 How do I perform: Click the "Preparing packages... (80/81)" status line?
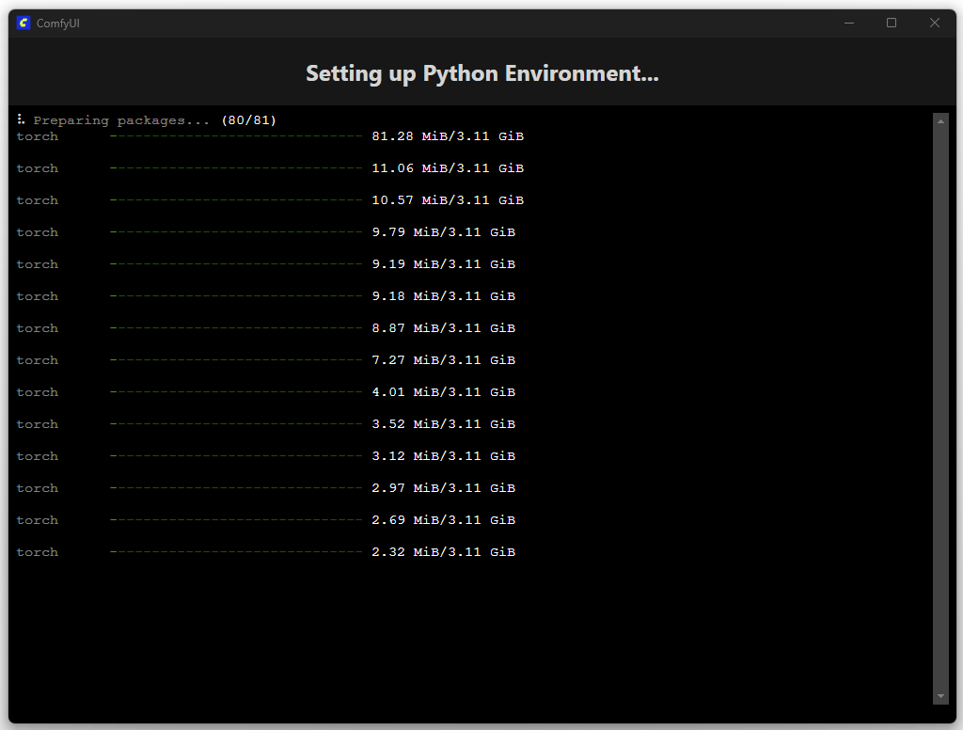pos(154,120)
